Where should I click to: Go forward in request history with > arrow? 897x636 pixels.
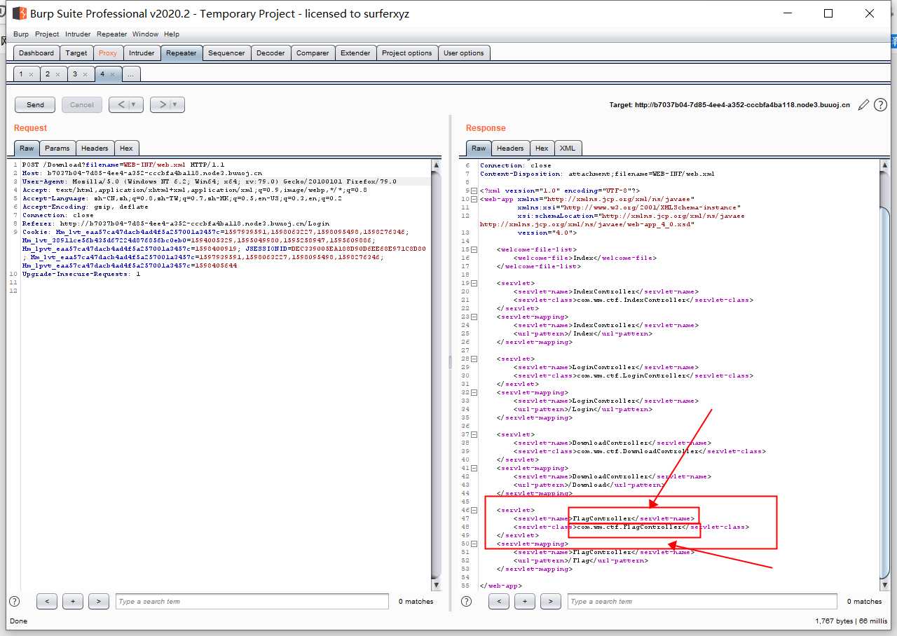point(162,104)
